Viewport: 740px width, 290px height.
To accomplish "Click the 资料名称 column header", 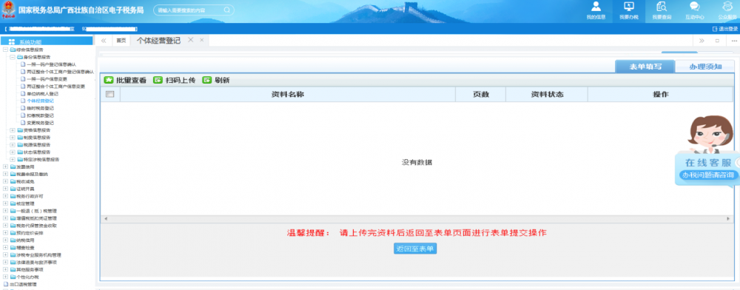I will (287, 94).
